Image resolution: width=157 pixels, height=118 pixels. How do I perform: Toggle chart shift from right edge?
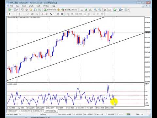click(110, 10)
